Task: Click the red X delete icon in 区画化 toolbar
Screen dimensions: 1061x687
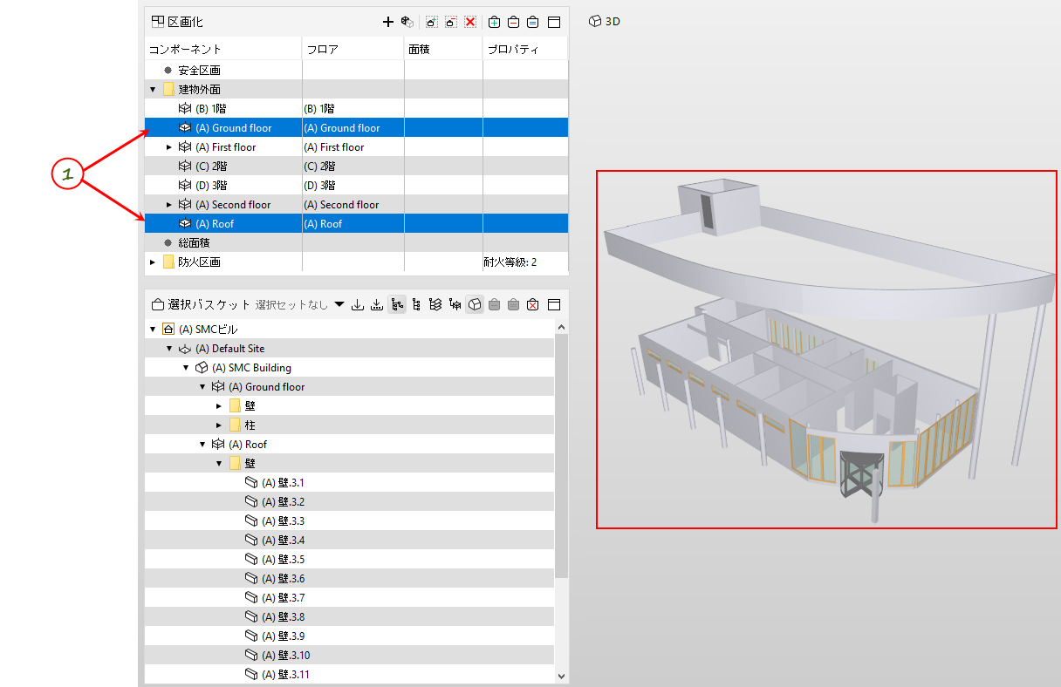Action: click(x=470, y=22)
